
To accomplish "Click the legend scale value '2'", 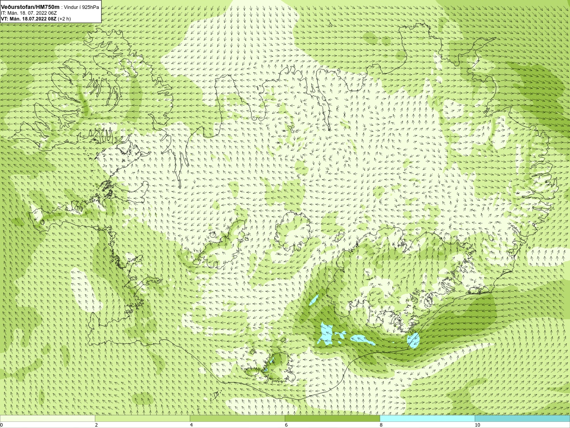I will tap(96, 425).
